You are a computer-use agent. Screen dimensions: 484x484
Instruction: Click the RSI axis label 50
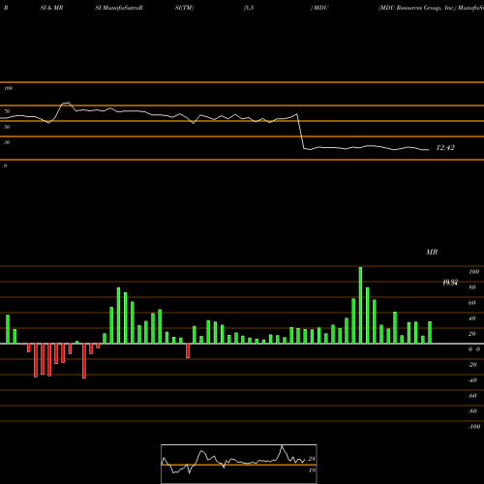point(7,127)
